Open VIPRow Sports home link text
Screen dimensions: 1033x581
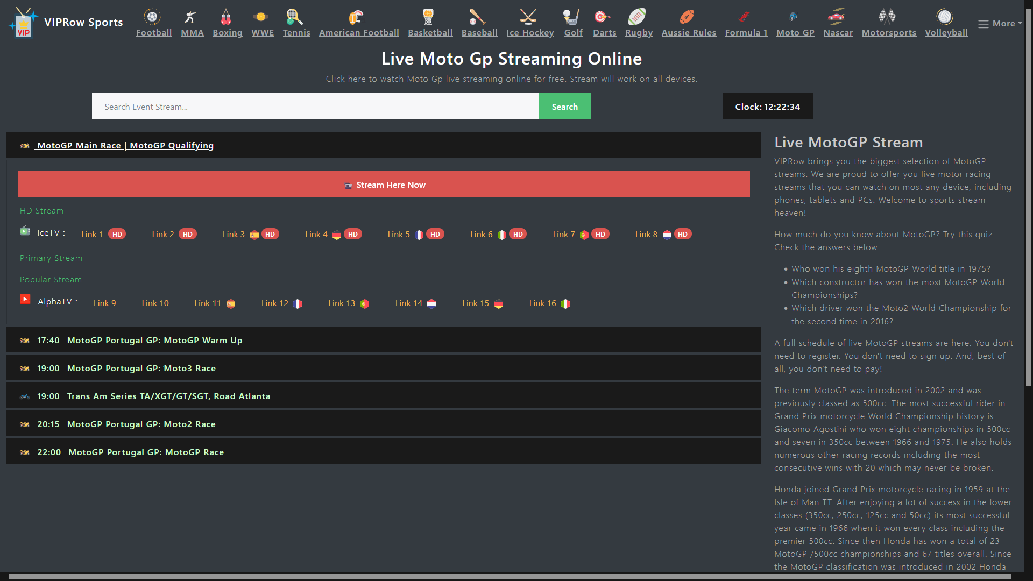coord(83,22)
